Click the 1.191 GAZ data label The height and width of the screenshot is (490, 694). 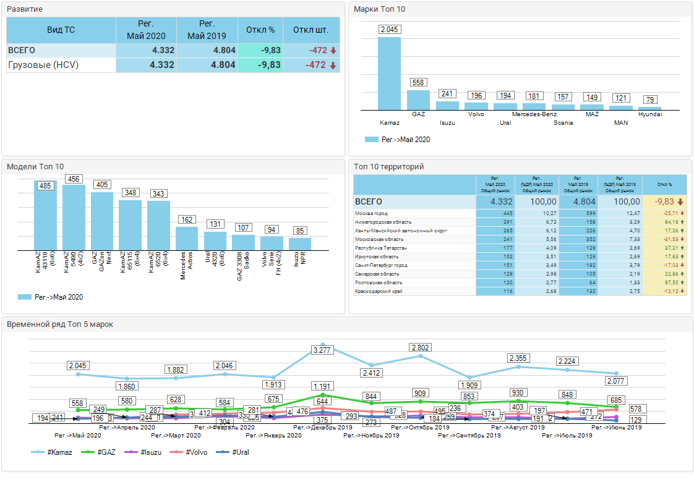pos(322,387)
